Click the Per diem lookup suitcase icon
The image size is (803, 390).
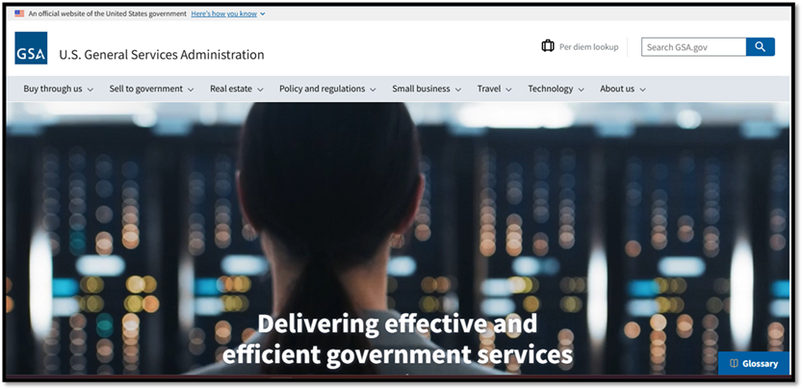point(548,46)
